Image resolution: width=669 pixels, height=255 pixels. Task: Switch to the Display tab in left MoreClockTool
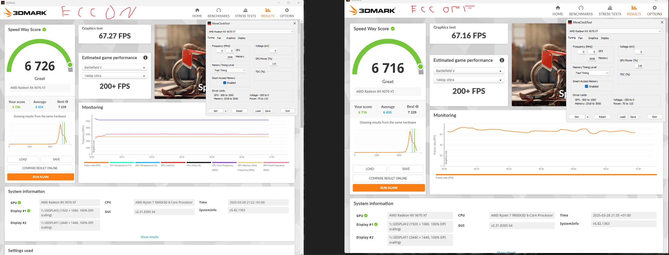click(x=242, y=38)
